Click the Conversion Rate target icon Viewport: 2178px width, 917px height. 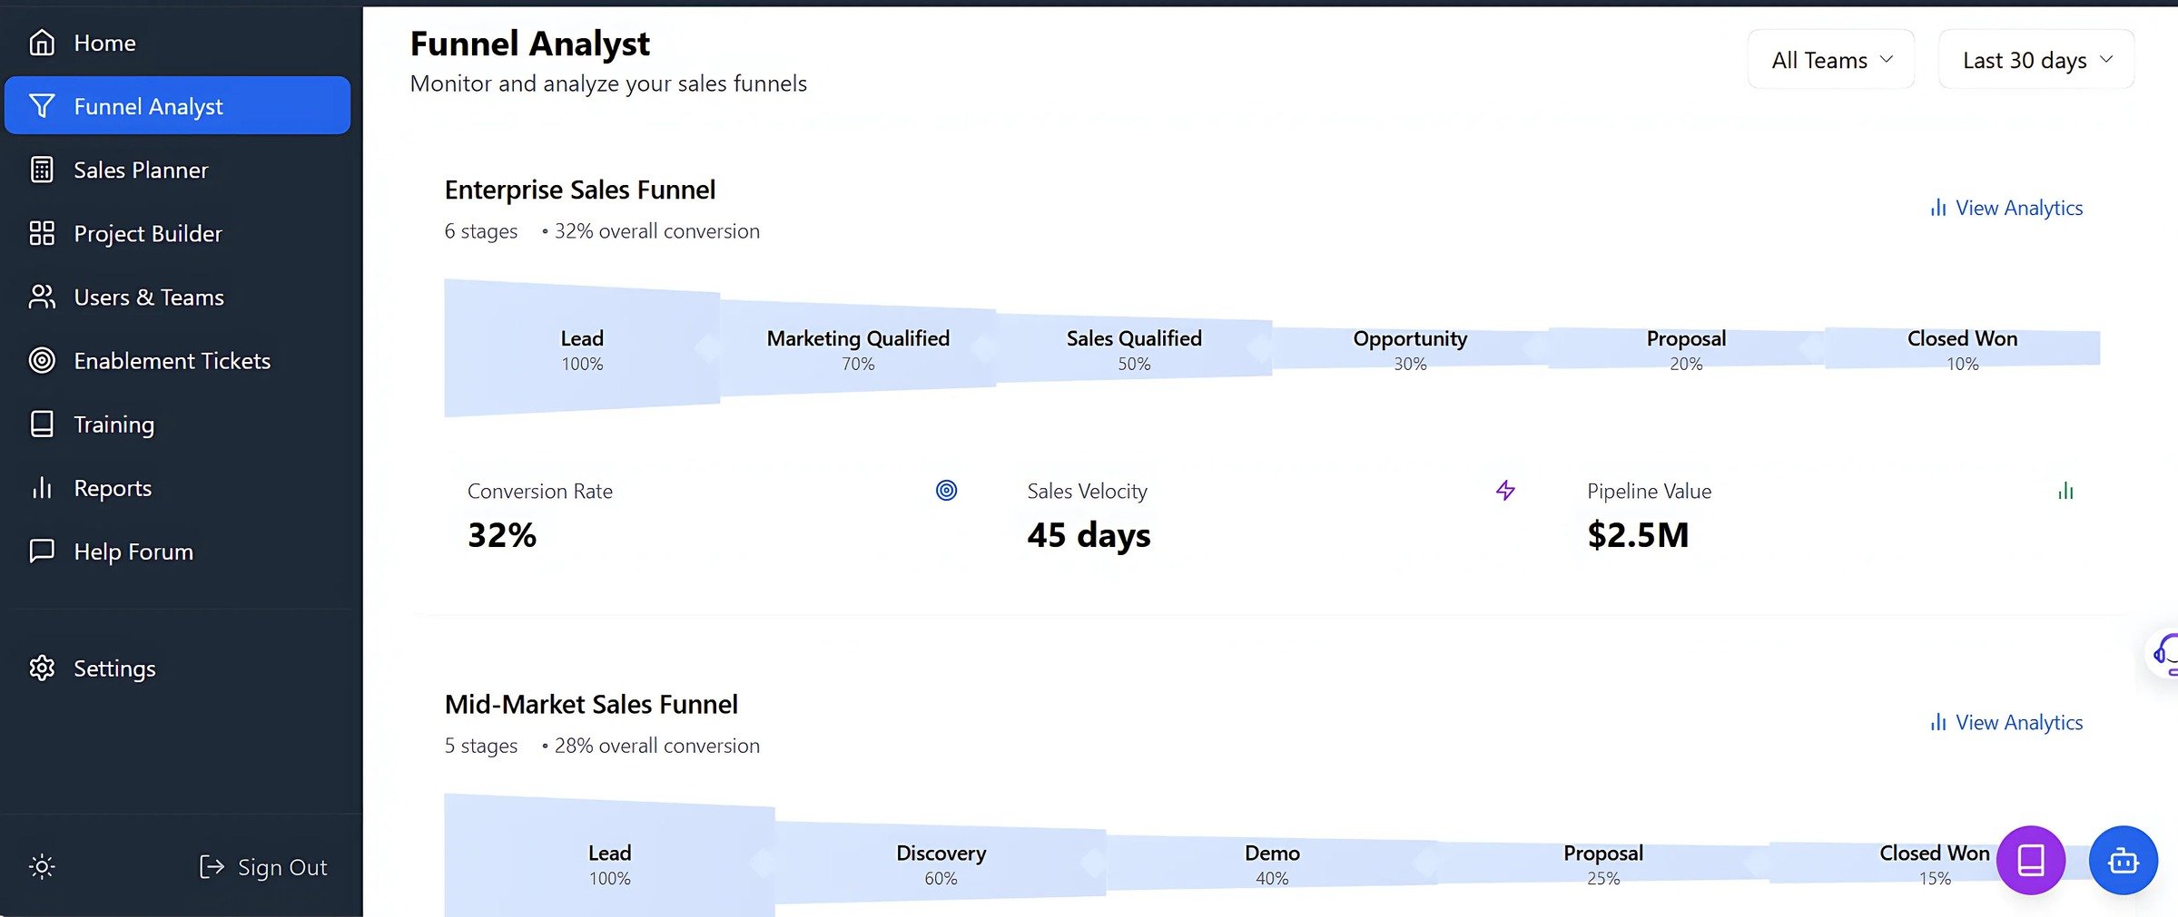pos(946,491)
